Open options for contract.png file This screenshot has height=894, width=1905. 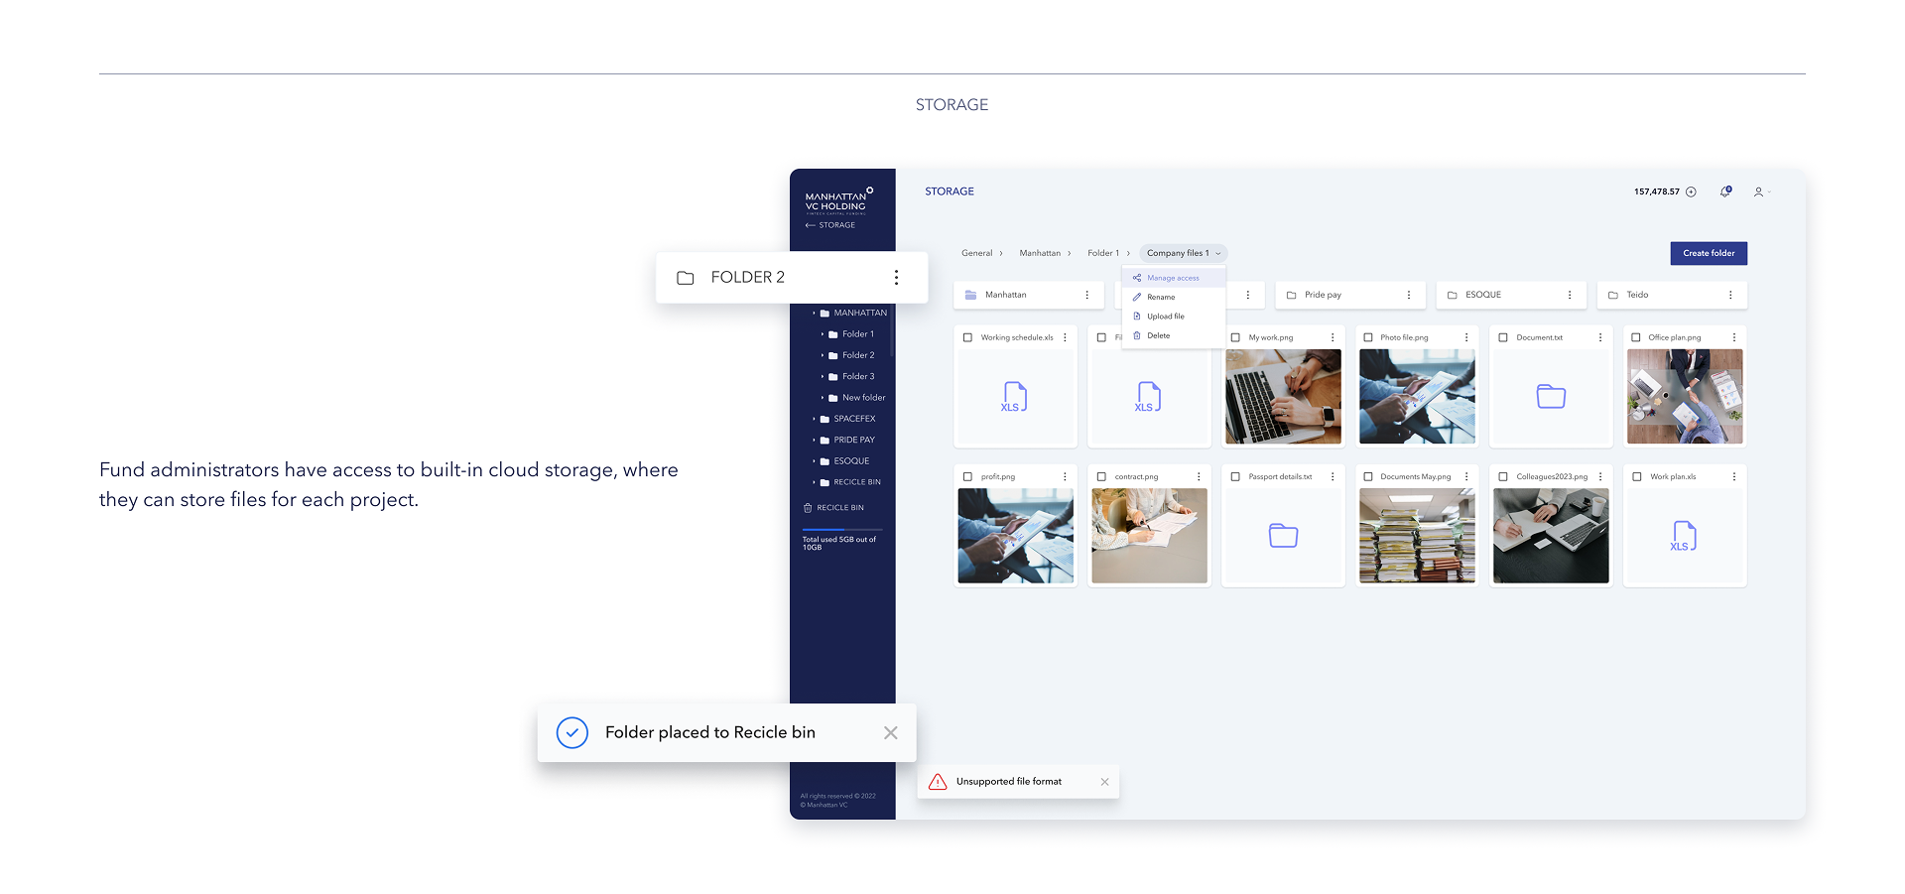(1199, 477)
